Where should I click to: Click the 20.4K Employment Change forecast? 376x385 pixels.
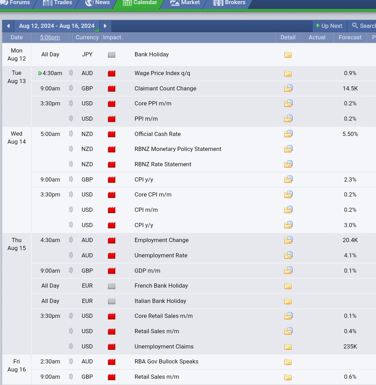tap(350, 240)
